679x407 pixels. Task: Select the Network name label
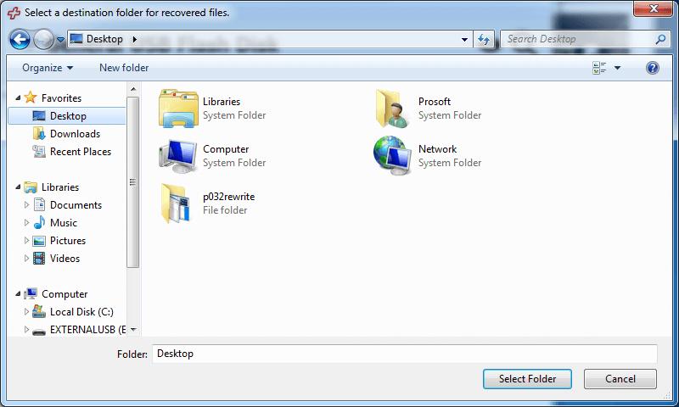point(437,149)
